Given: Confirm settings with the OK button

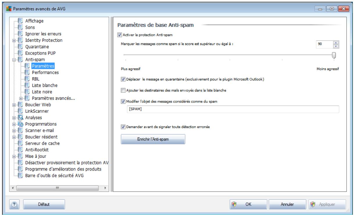Looking at the screenshot, I should pyautogui.click(x=248, y=204).
